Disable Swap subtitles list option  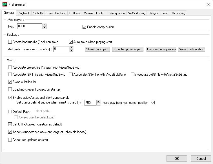point(10,82)
